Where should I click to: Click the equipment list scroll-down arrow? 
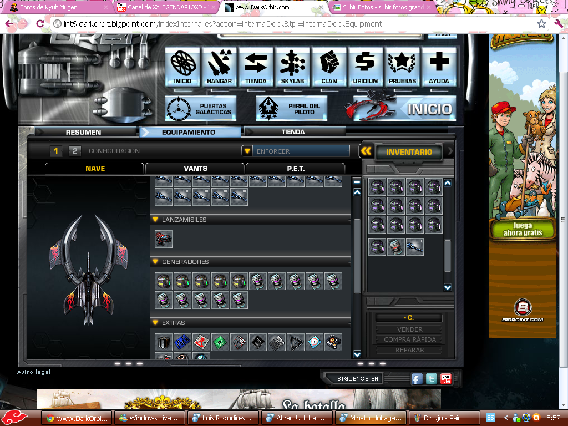[x=357, y=354]
